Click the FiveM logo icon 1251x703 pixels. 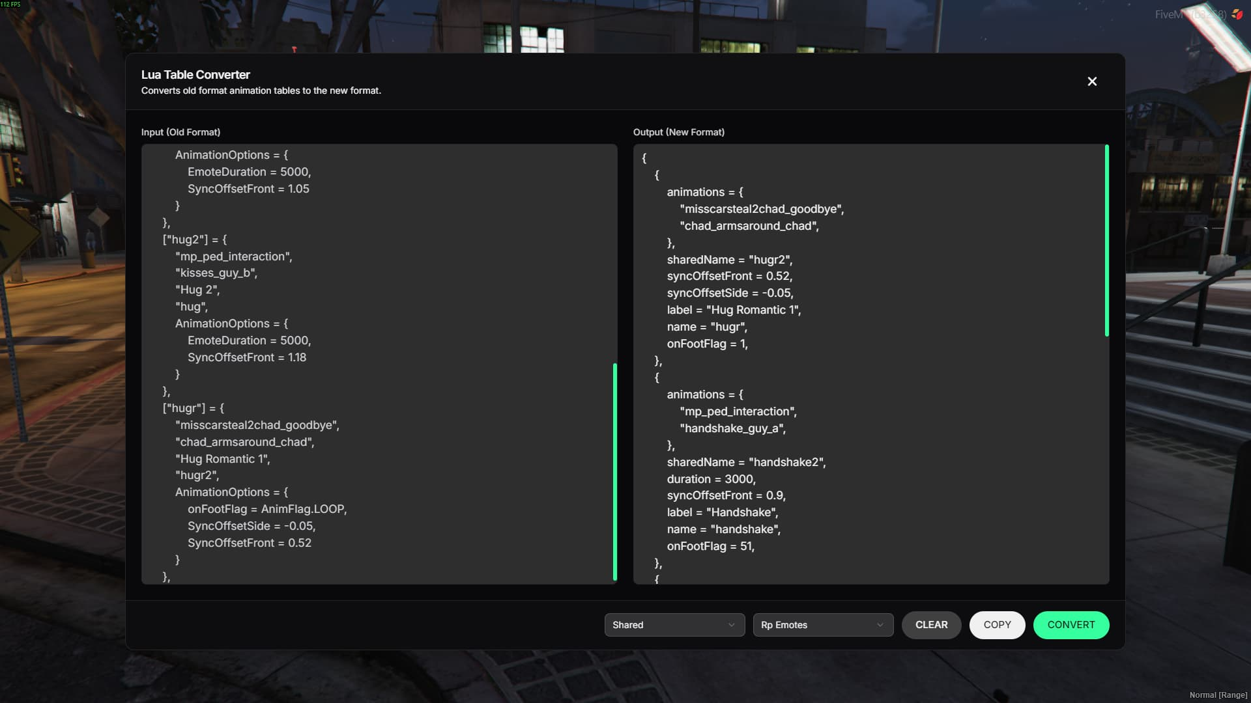[x=1237, y=14]
